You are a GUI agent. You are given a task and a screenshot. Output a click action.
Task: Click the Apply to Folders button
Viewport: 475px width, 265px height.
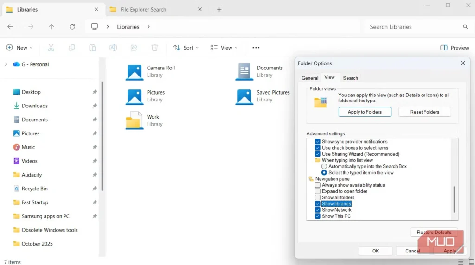365,112
